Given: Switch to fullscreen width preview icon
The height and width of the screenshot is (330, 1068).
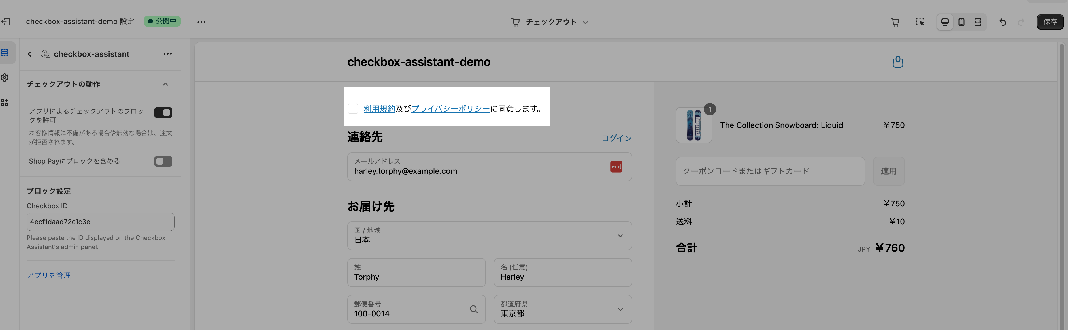Looking at the screenshot, I should (x=978, y=22).
